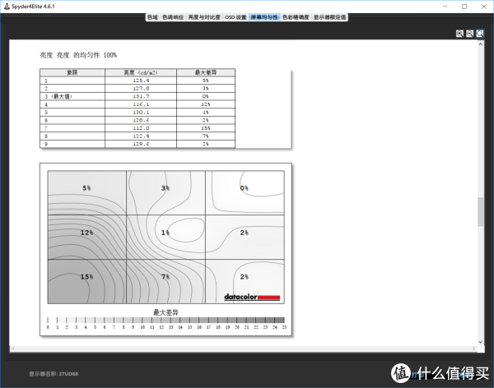Click the zoom in magnifier icon
This screenshot has height=388, width=494.
pyautogui.click(x=459, y=34)
